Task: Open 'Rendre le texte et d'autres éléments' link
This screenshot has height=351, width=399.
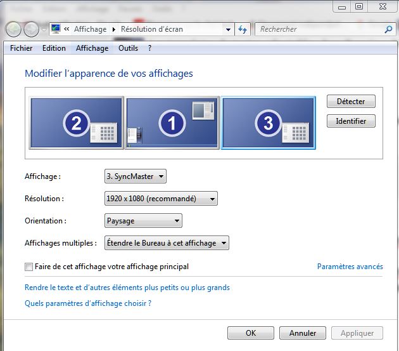Action: (127, 288)
